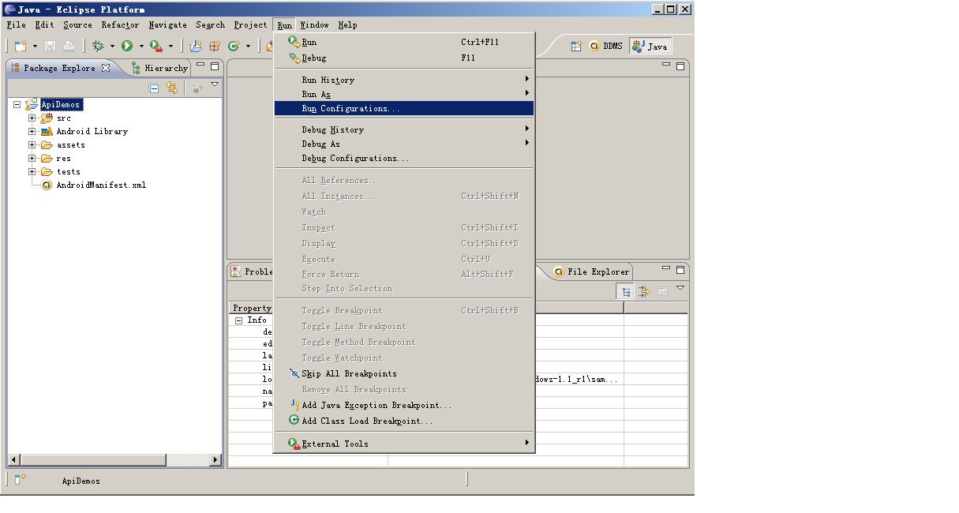Minimize the editor area
959x513 pixels.
[x=666, y=66]
